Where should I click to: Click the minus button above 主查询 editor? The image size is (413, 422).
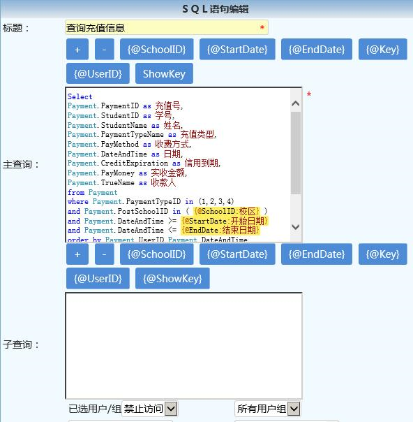(104, 49)
